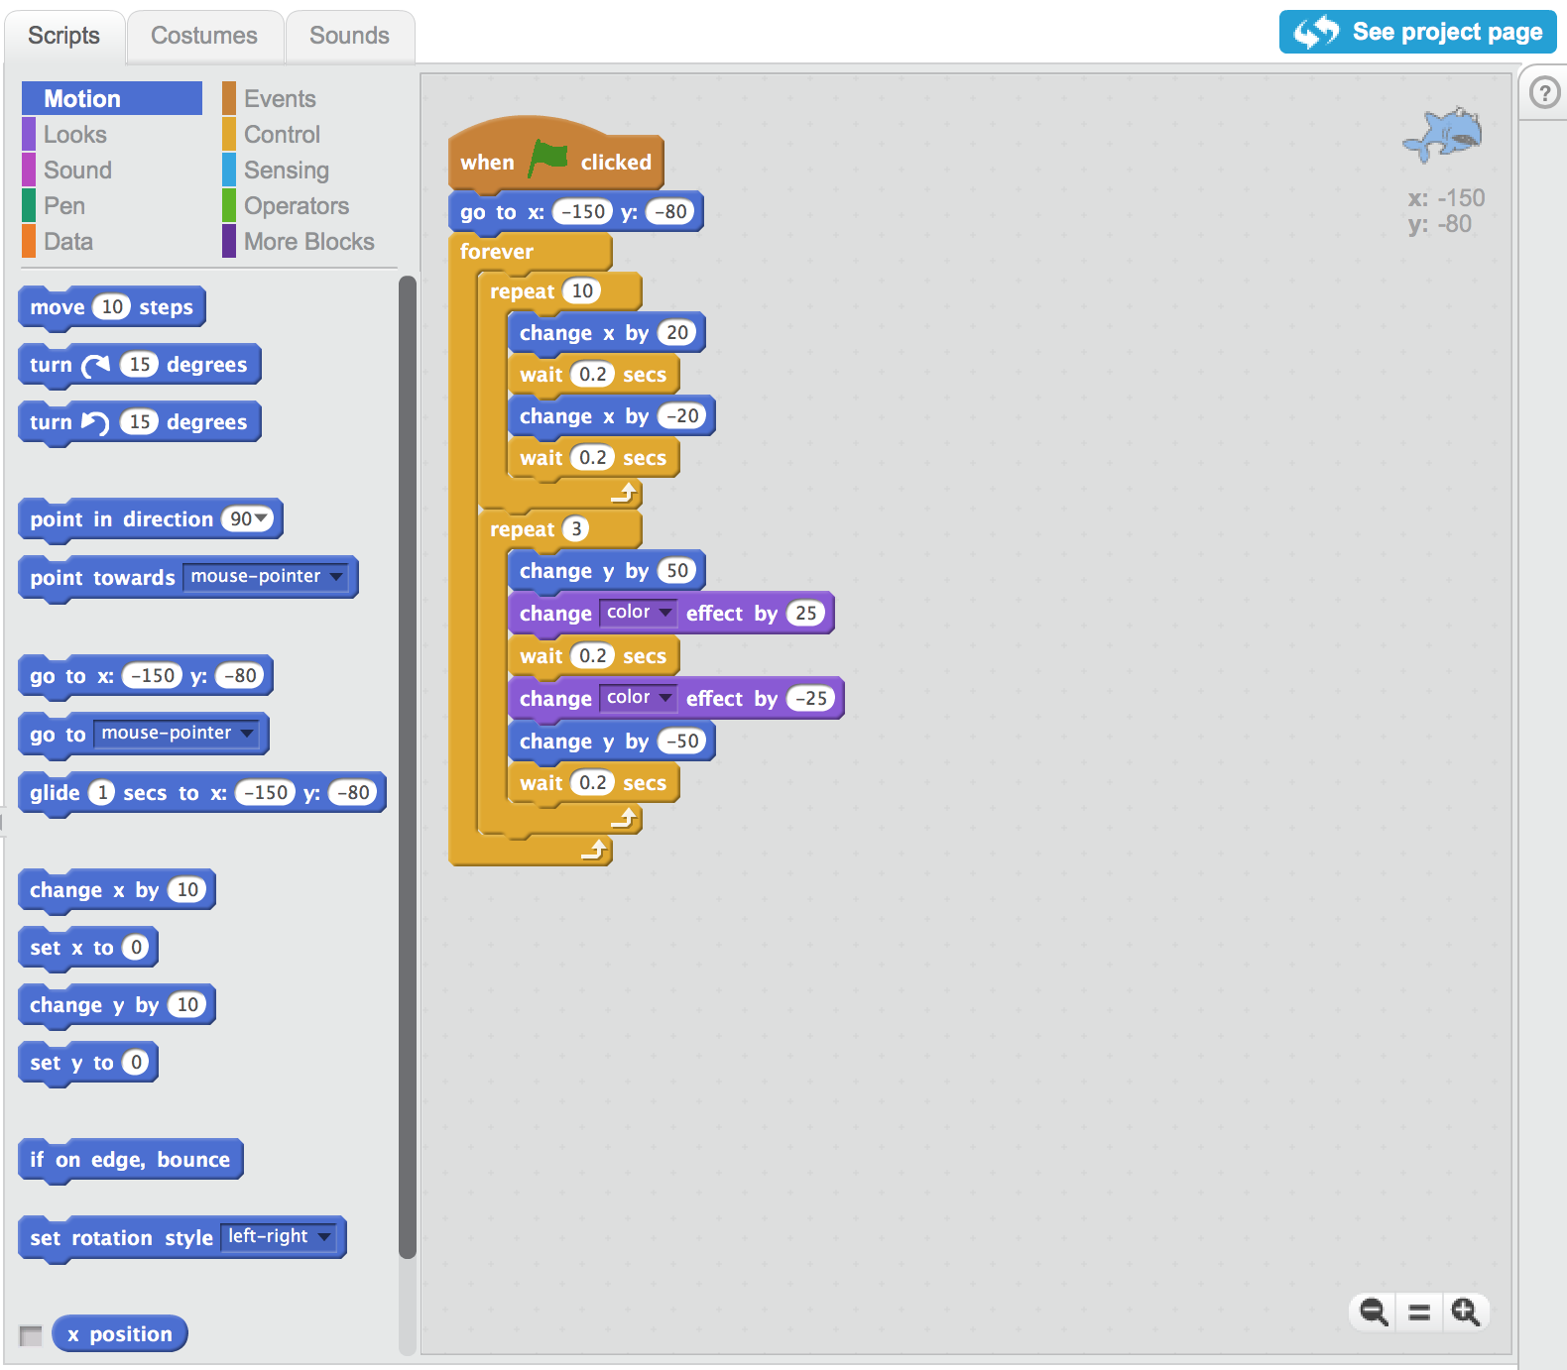Viewport: 1567px width, 1370px height.
Task: Edit palette change y by 10 value
Action: 186,1005
